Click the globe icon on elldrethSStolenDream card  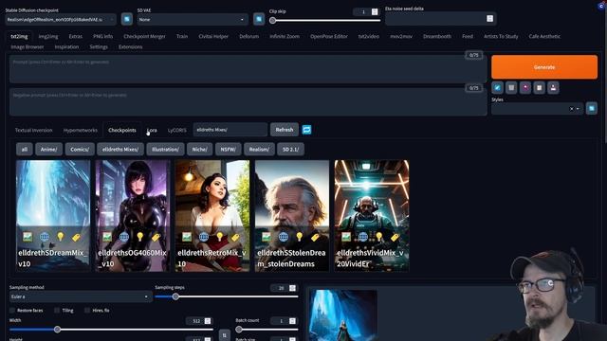coord(284,237)
